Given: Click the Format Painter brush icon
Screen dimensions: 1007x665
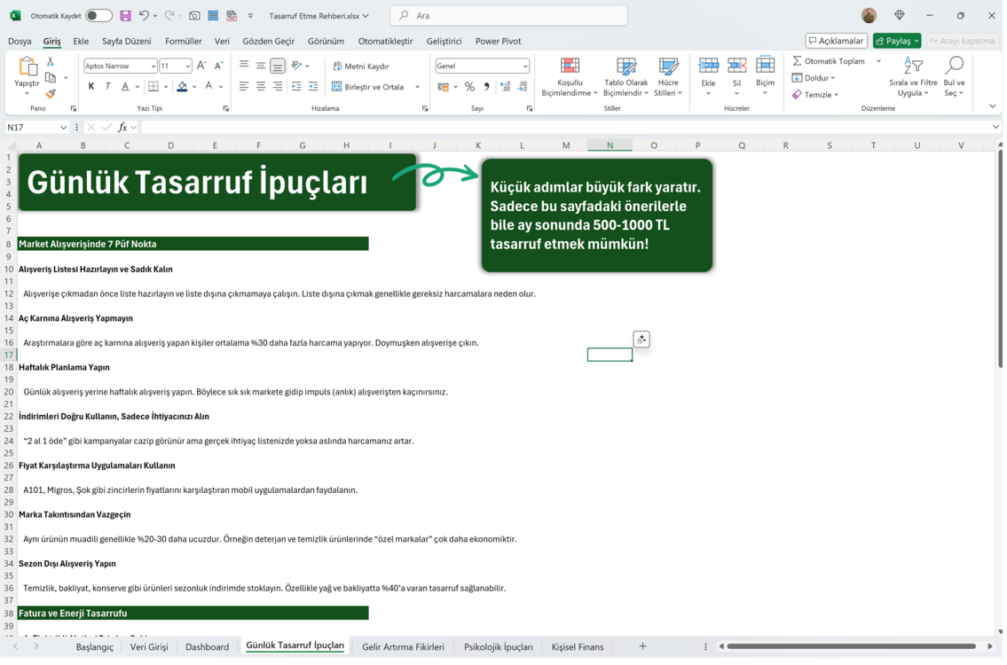Looking at the screenshot, I should (50, 94).
